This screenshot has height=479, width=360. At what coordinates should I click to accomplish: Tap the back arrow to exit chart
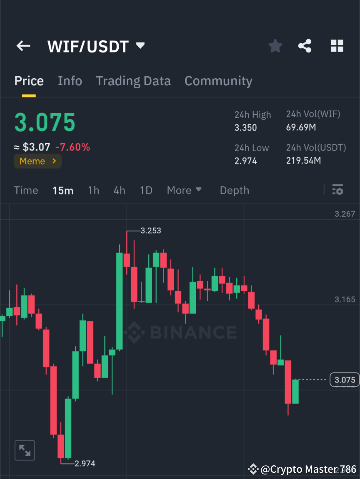point(23,46)
